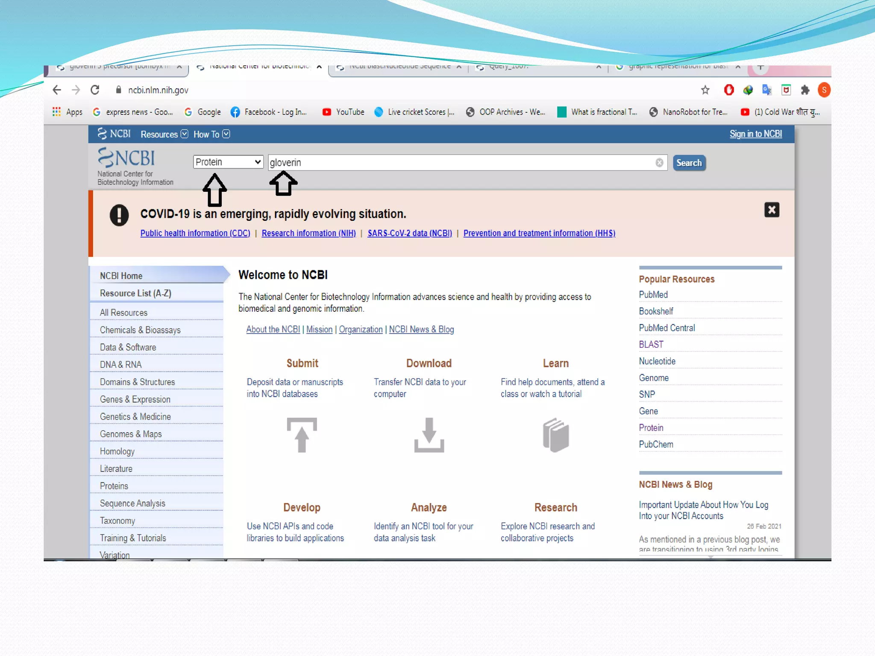The width and height of the screenshot is (875, 656).
Task: Open the puzzle-piece Extensions menu icon
Action: pos(805,90)
